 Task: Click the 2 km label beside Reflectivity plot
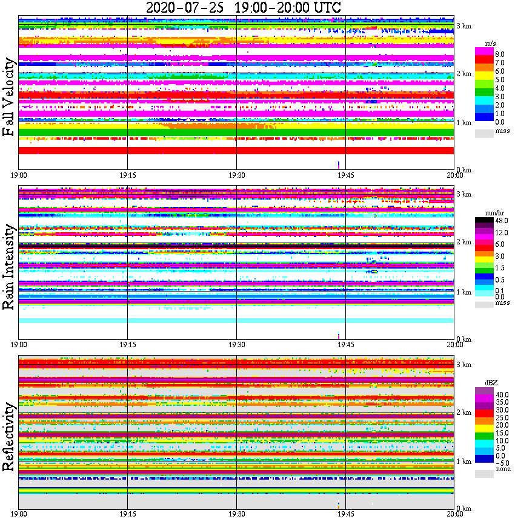463,412
